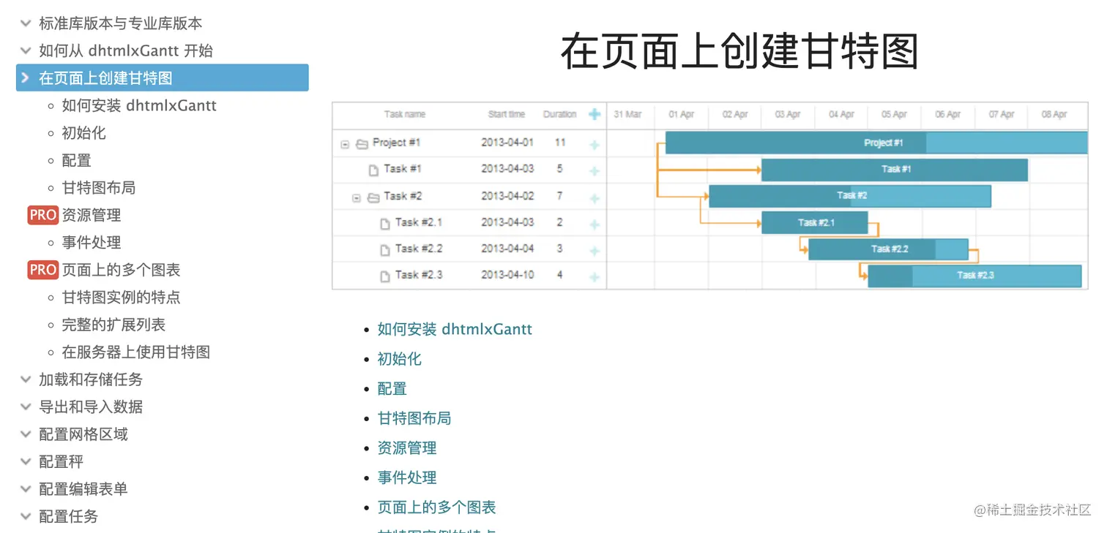
Task: Open sidebar item 资源管理
Action: [92, 215]
